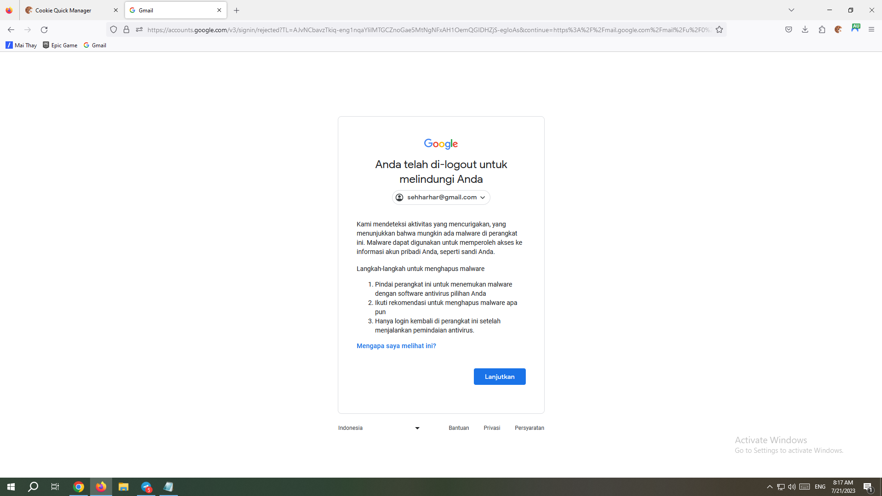The image size is (882, 496).
Task: Open the site permissions icon in address bar
Action: [x=139, y=30]
